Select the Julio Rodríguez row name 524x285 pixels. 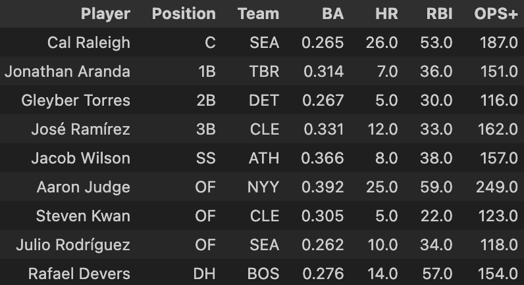(x=73, y=245)
